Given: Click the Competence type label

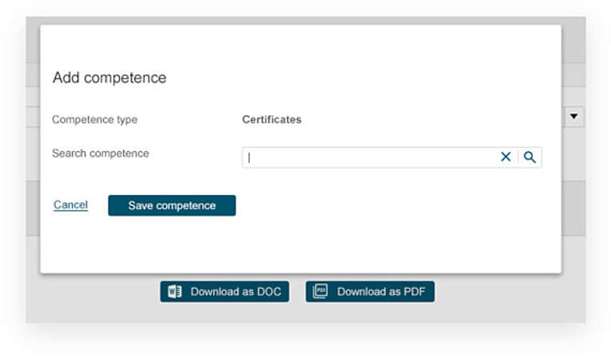Looking at the screenshot, I should coord(95,119).
